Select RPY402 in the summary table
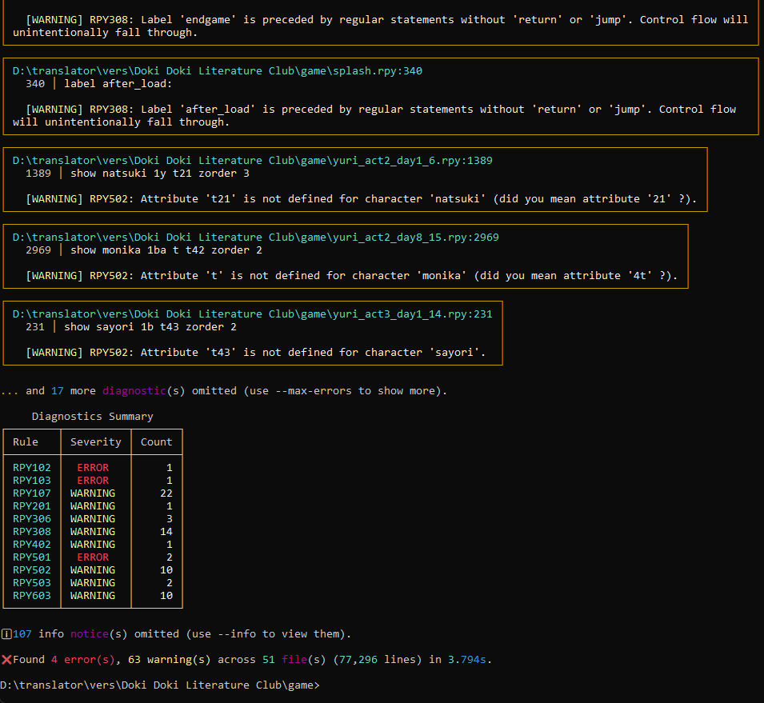Viewport: 764px width, 703px height. tap(32, 544)
